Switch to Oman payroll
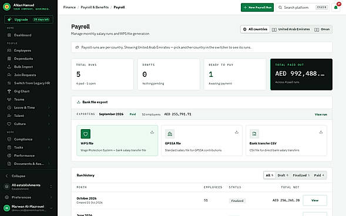 point(322,29)
